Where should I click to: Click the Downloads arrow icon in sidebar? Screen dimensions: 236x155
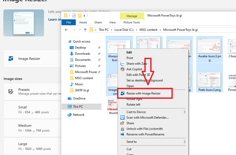tap(72, 54)
